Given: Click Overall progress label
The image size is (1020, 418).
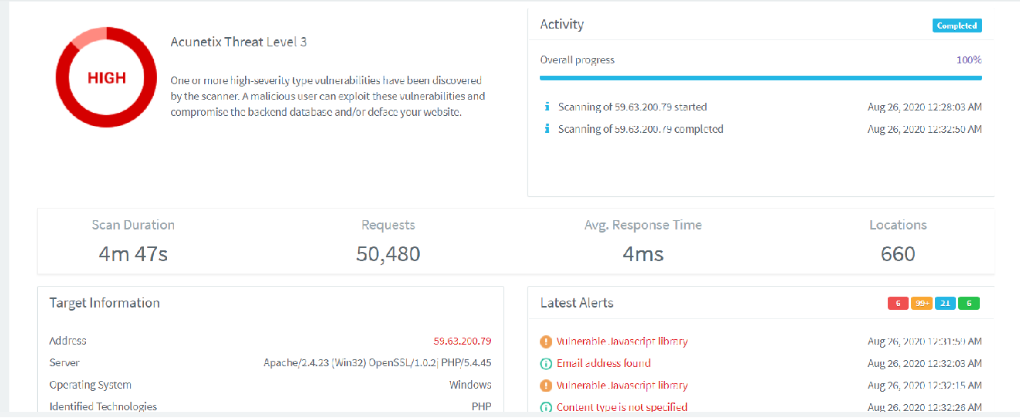Looking at the screenshot, I should coord(577,59).
